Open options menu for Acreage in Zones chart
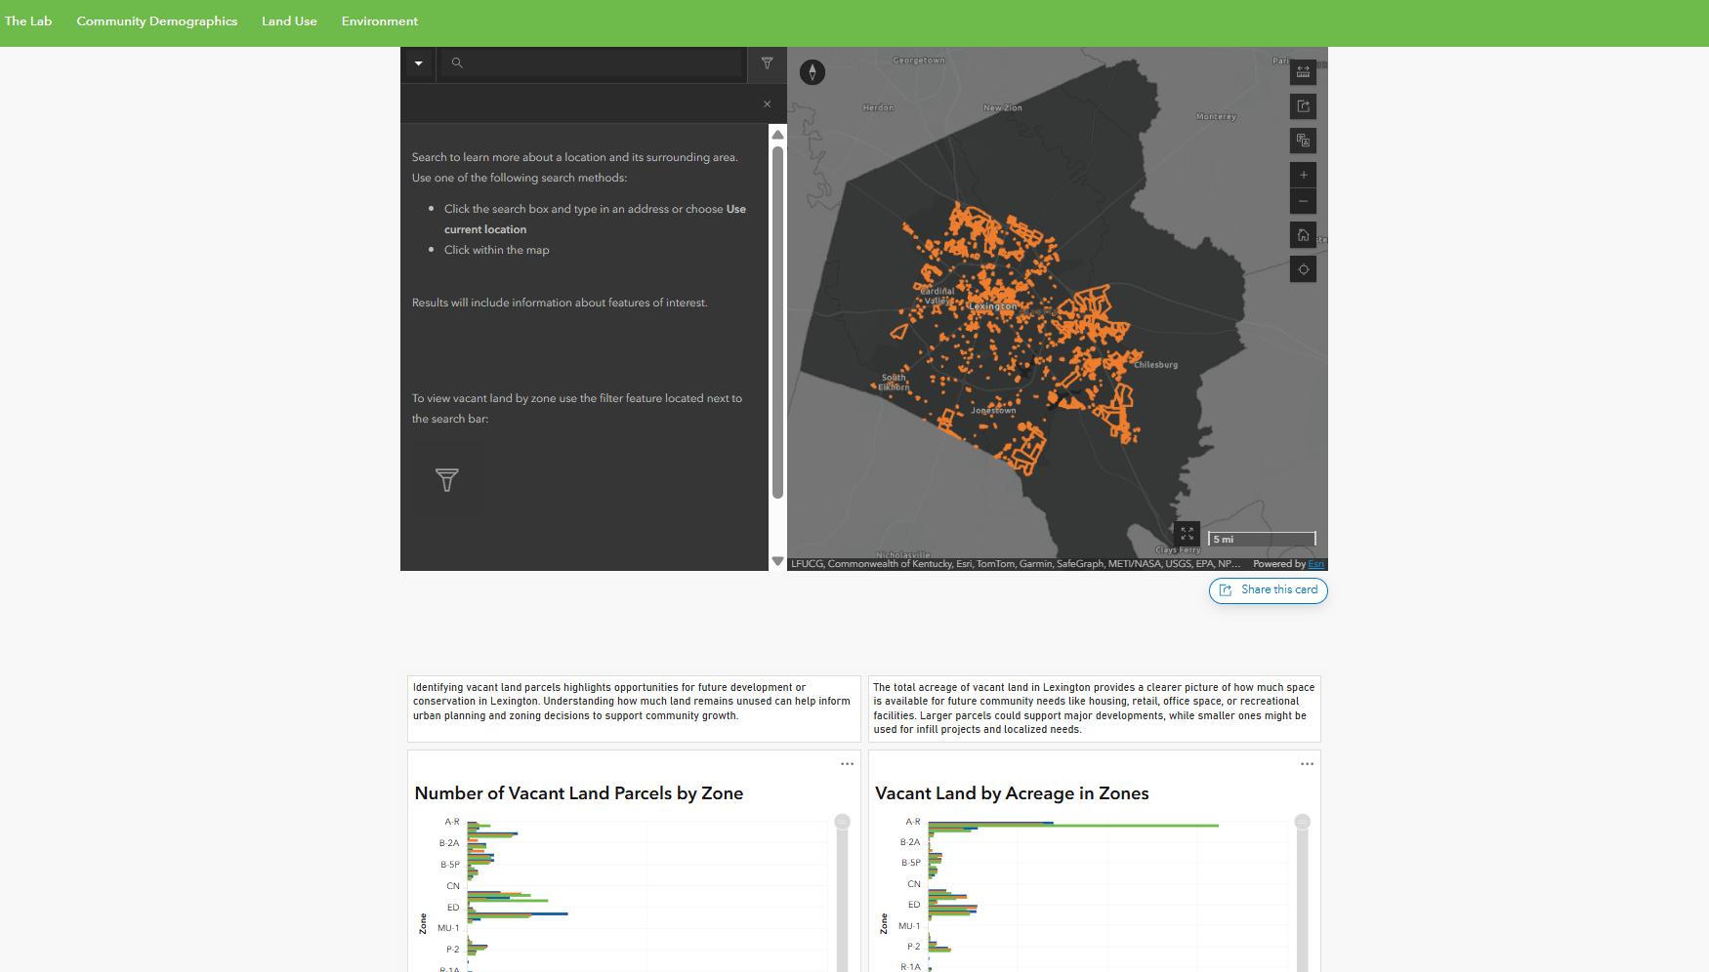This screenshot has height=972, width=1709. [x=1307, y=764]
